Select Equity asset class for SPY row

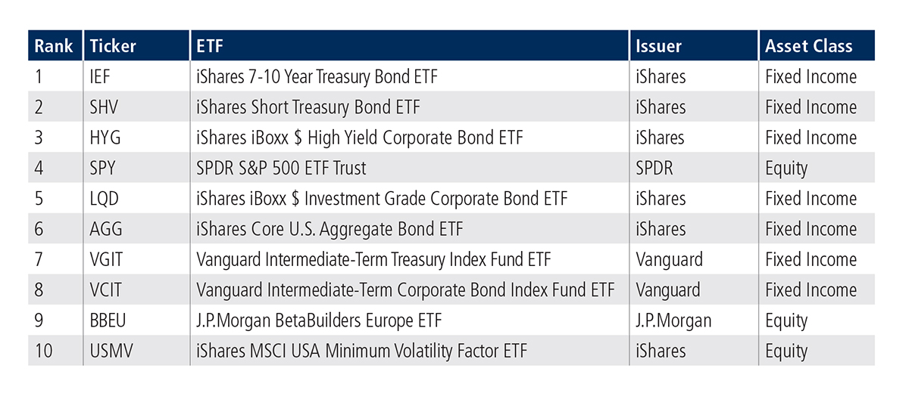[786, 169]
